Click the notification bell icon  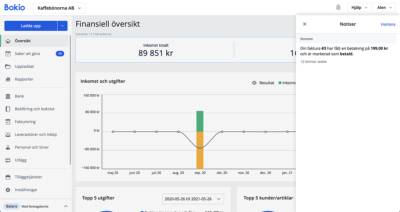pos(338,8)
